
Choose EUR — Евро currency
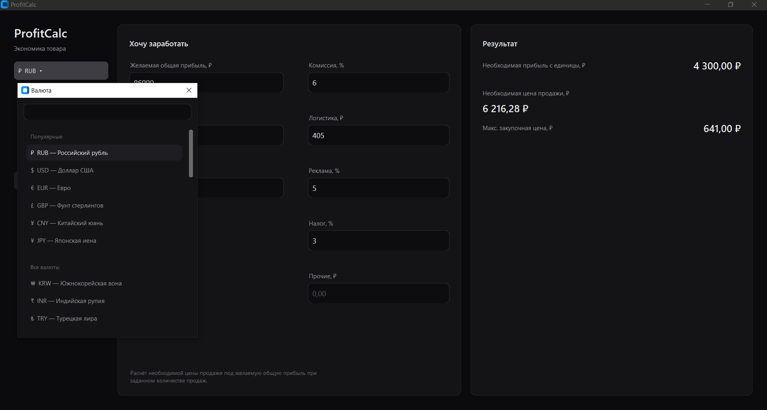click(x=104, y=188)
